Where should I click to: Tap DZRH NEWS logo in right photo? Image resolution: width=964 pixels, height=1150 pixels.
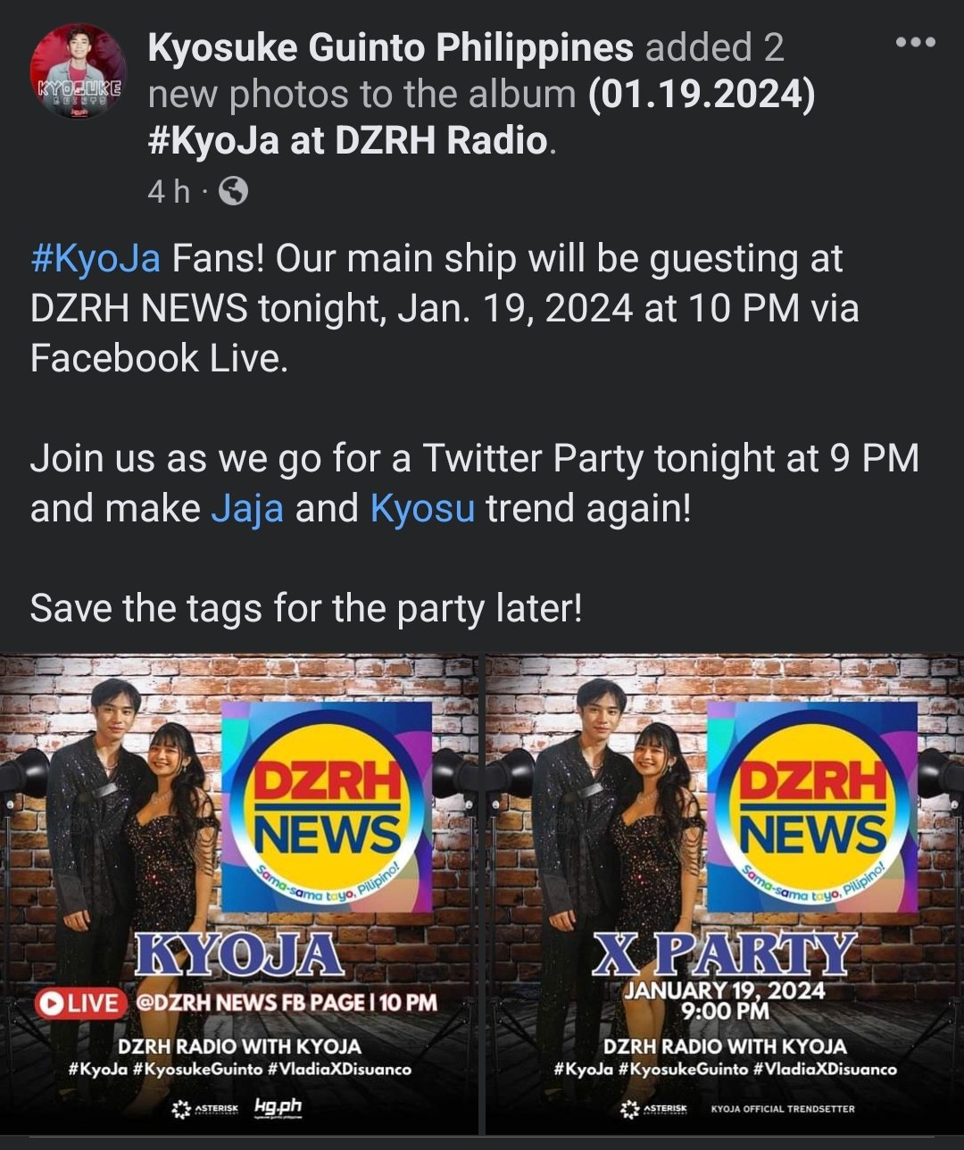pos(812,806)
